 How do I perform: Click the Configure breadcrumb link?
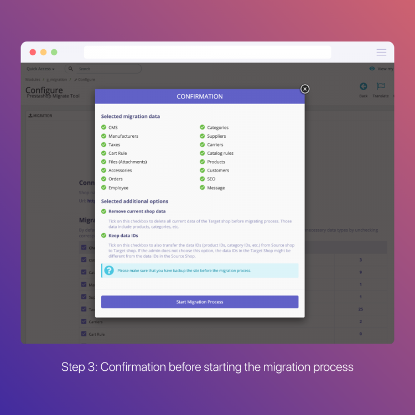click(85, 79)
